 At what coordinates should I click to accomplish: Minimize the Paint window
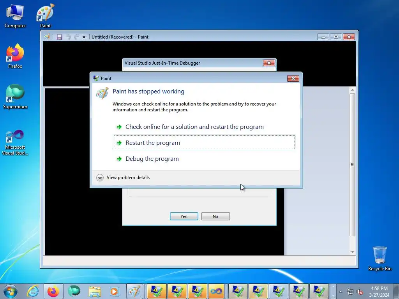pyautogui.click(x=323, y=37)
